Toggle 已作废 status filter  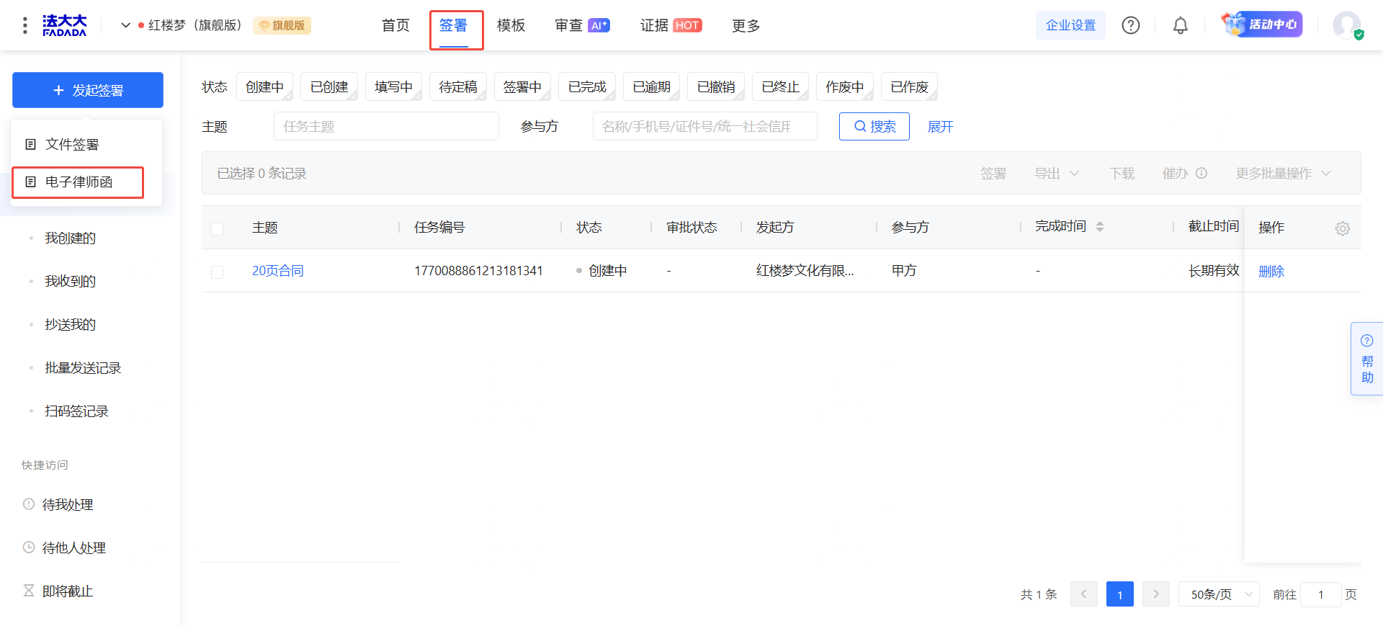(909, 86)
